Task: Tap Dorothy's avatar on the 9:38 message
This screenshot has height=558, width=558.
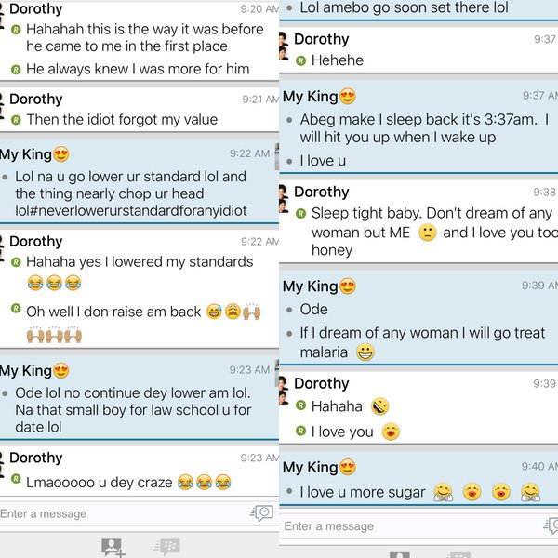Action: coord(284,198)
